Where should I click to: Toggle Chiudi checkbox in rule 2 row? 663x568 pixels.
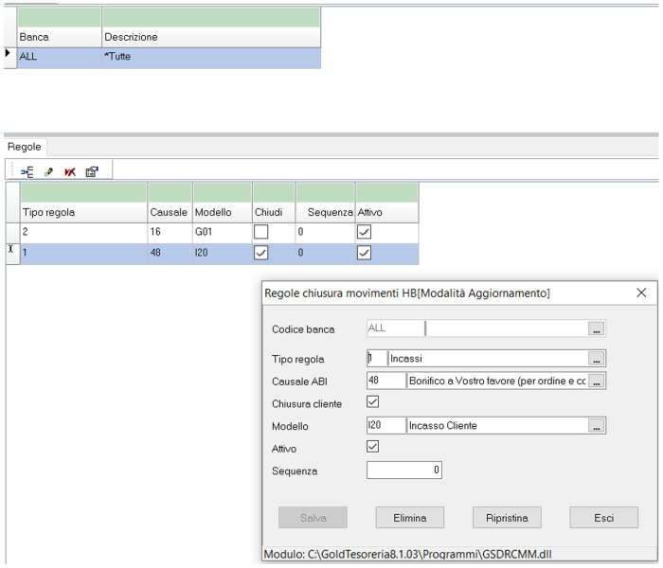pyautogui.click(x=261, y=231)
